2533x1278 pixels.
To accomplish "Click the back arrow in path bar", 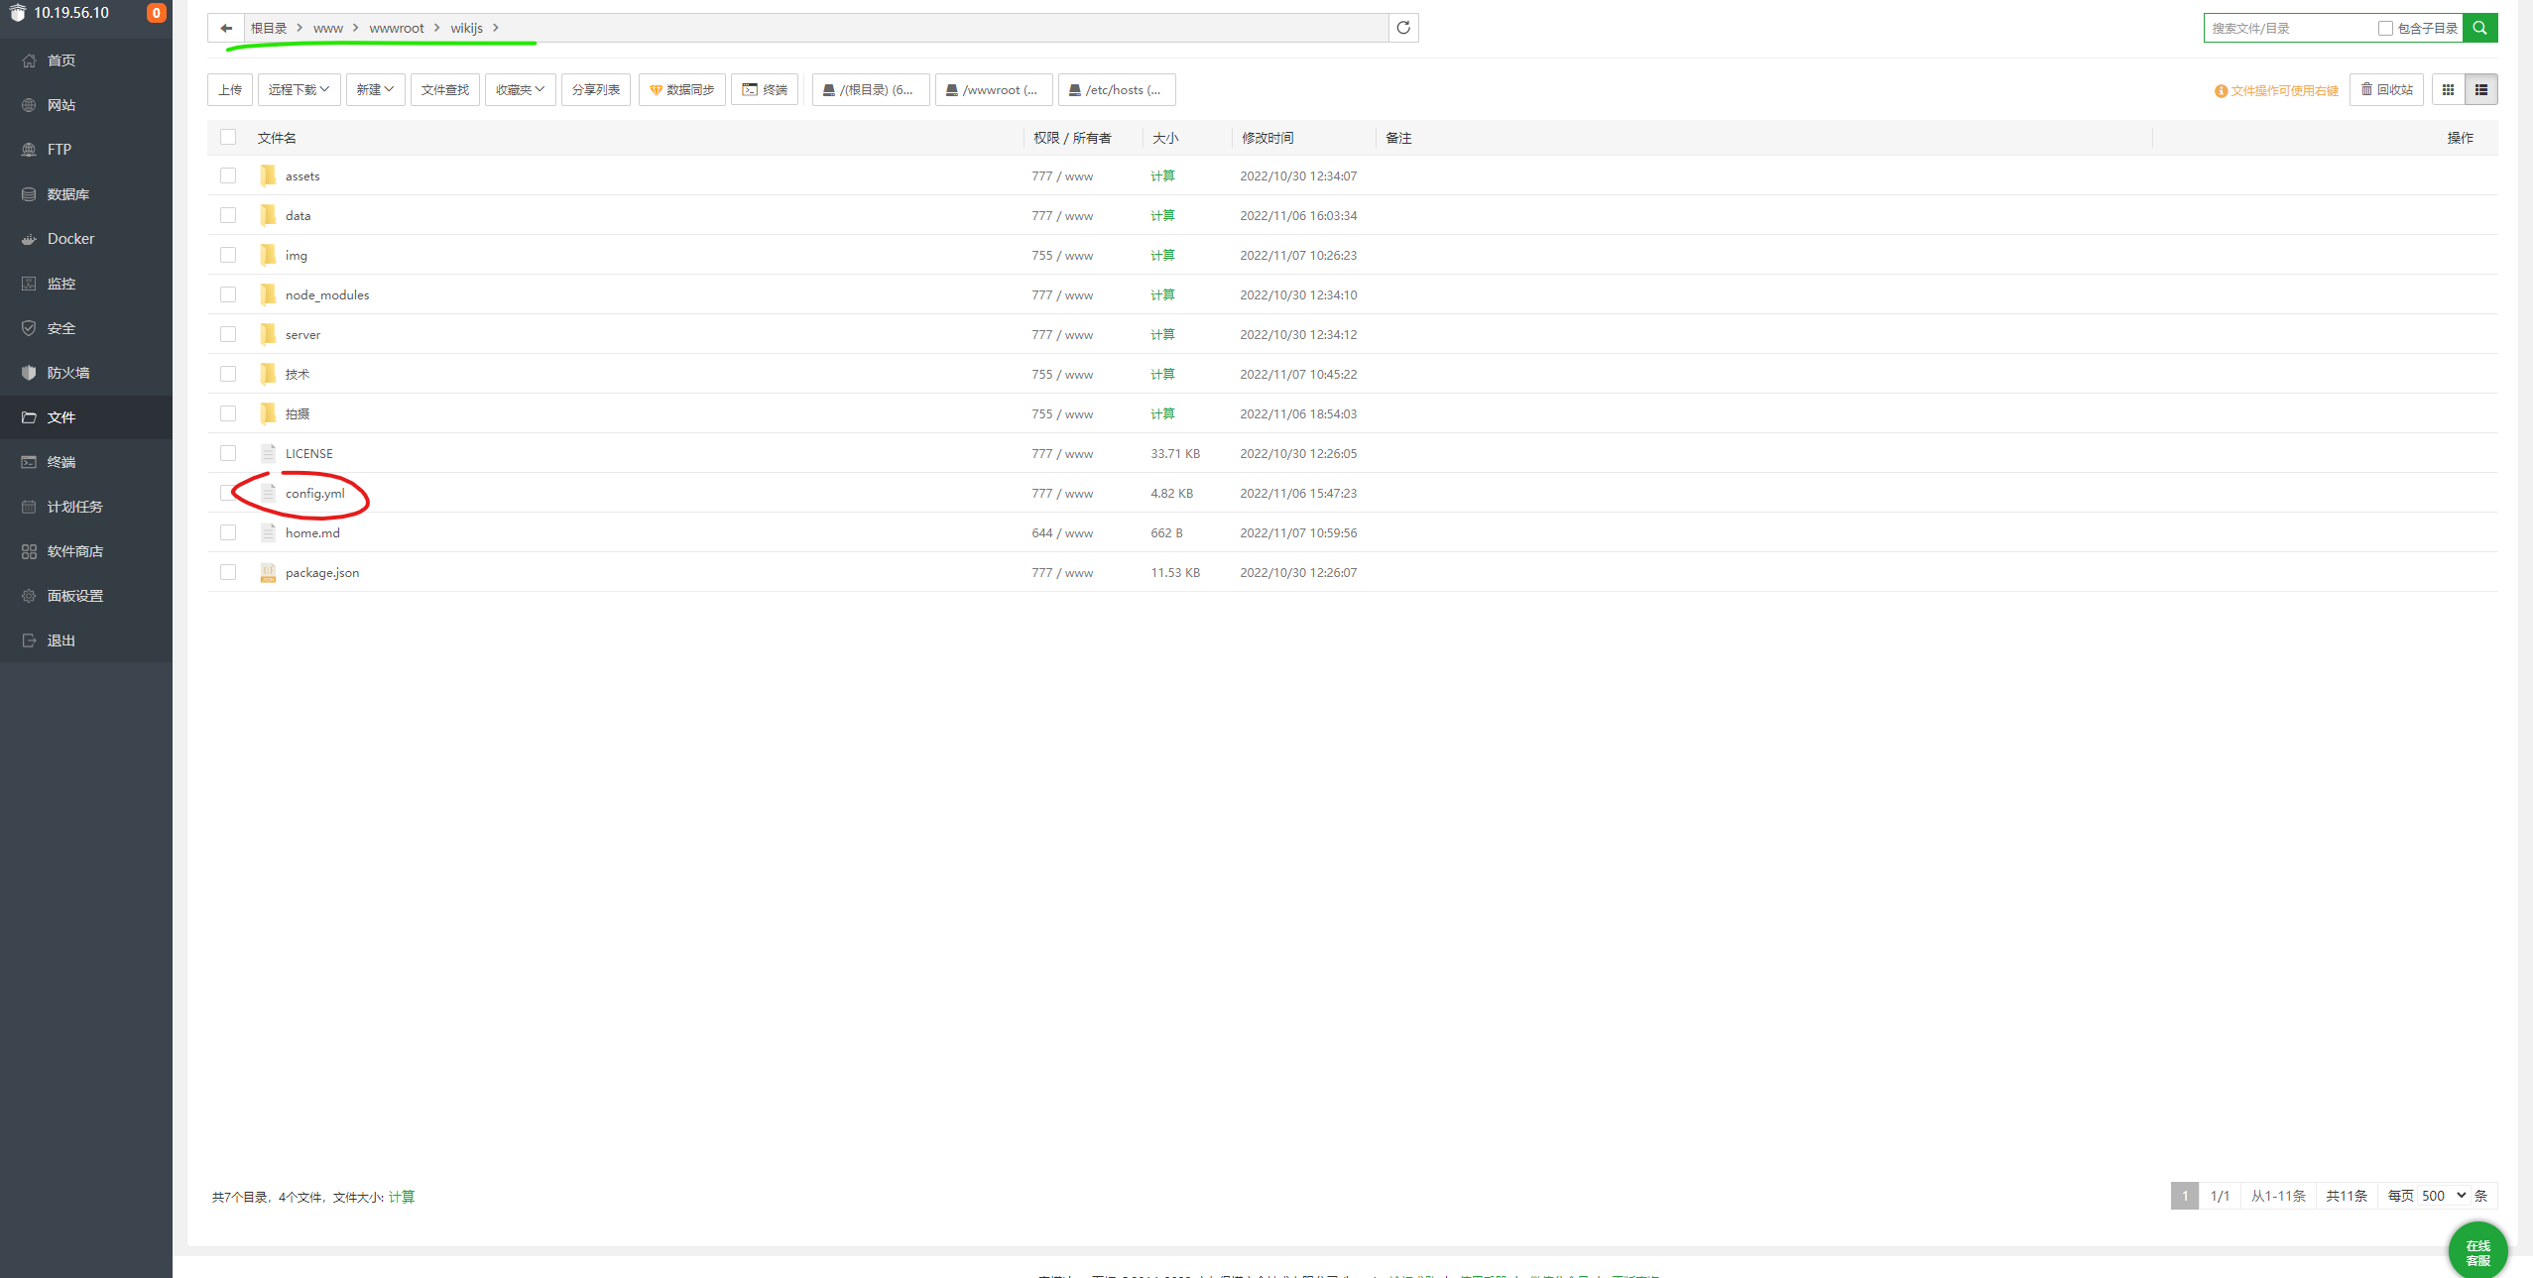I will (x=226, y=28).
